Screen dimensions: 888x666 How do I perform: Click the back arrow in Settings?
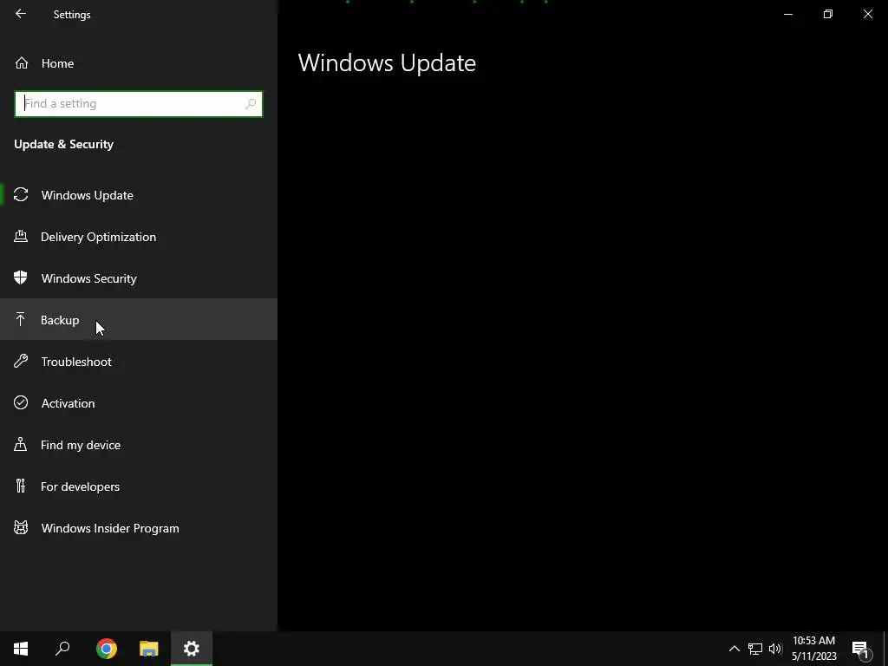click(x=21, y=14)
